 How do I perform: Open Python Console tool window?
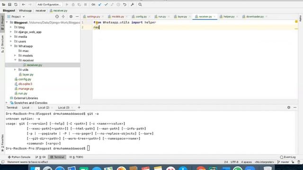click(19, 157)
